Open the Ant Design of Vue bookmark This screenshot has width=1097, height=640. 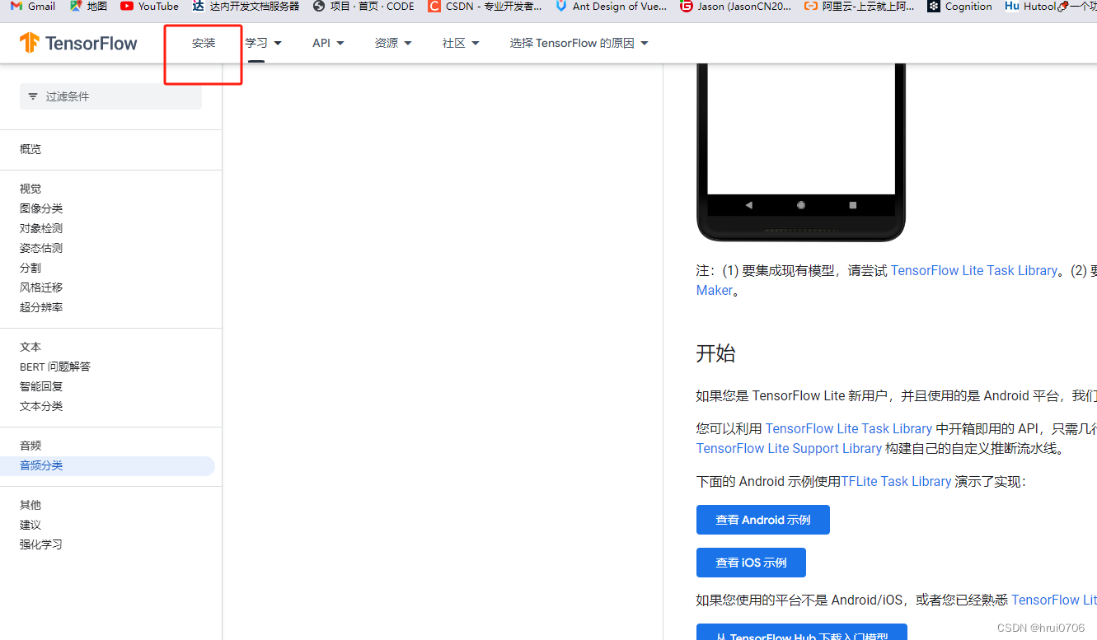coord(612,7)
